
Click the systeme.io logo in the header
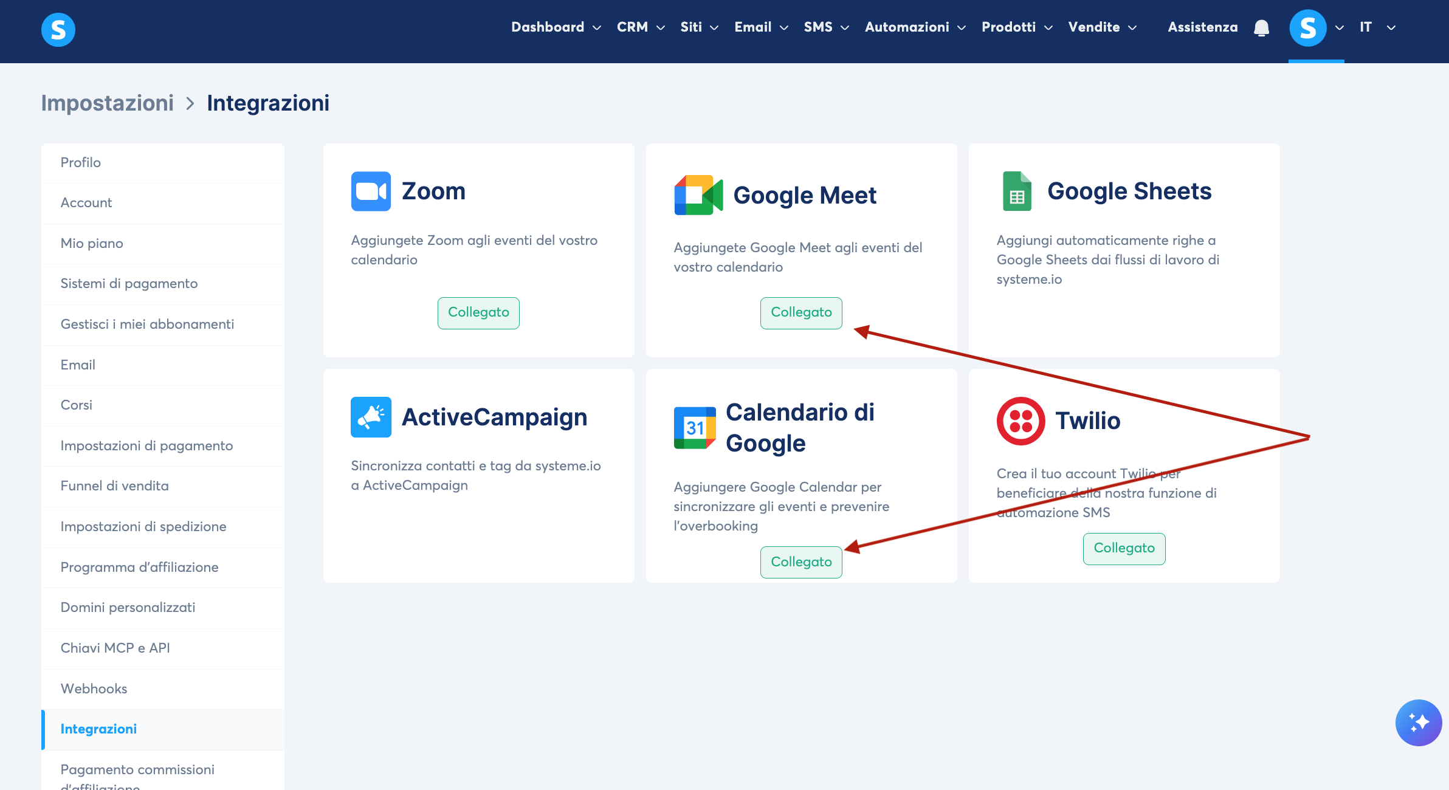tap(58, 29)
